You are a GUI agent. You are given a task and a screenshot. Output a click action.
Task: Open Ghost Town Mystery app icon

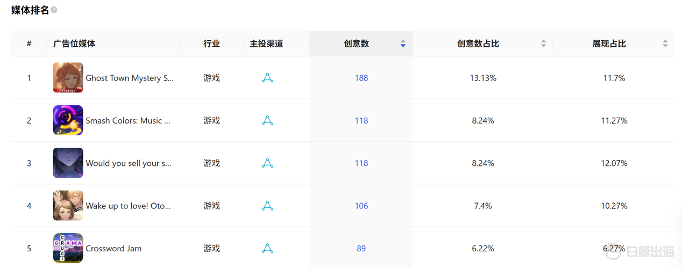click(x=68, y=78)
